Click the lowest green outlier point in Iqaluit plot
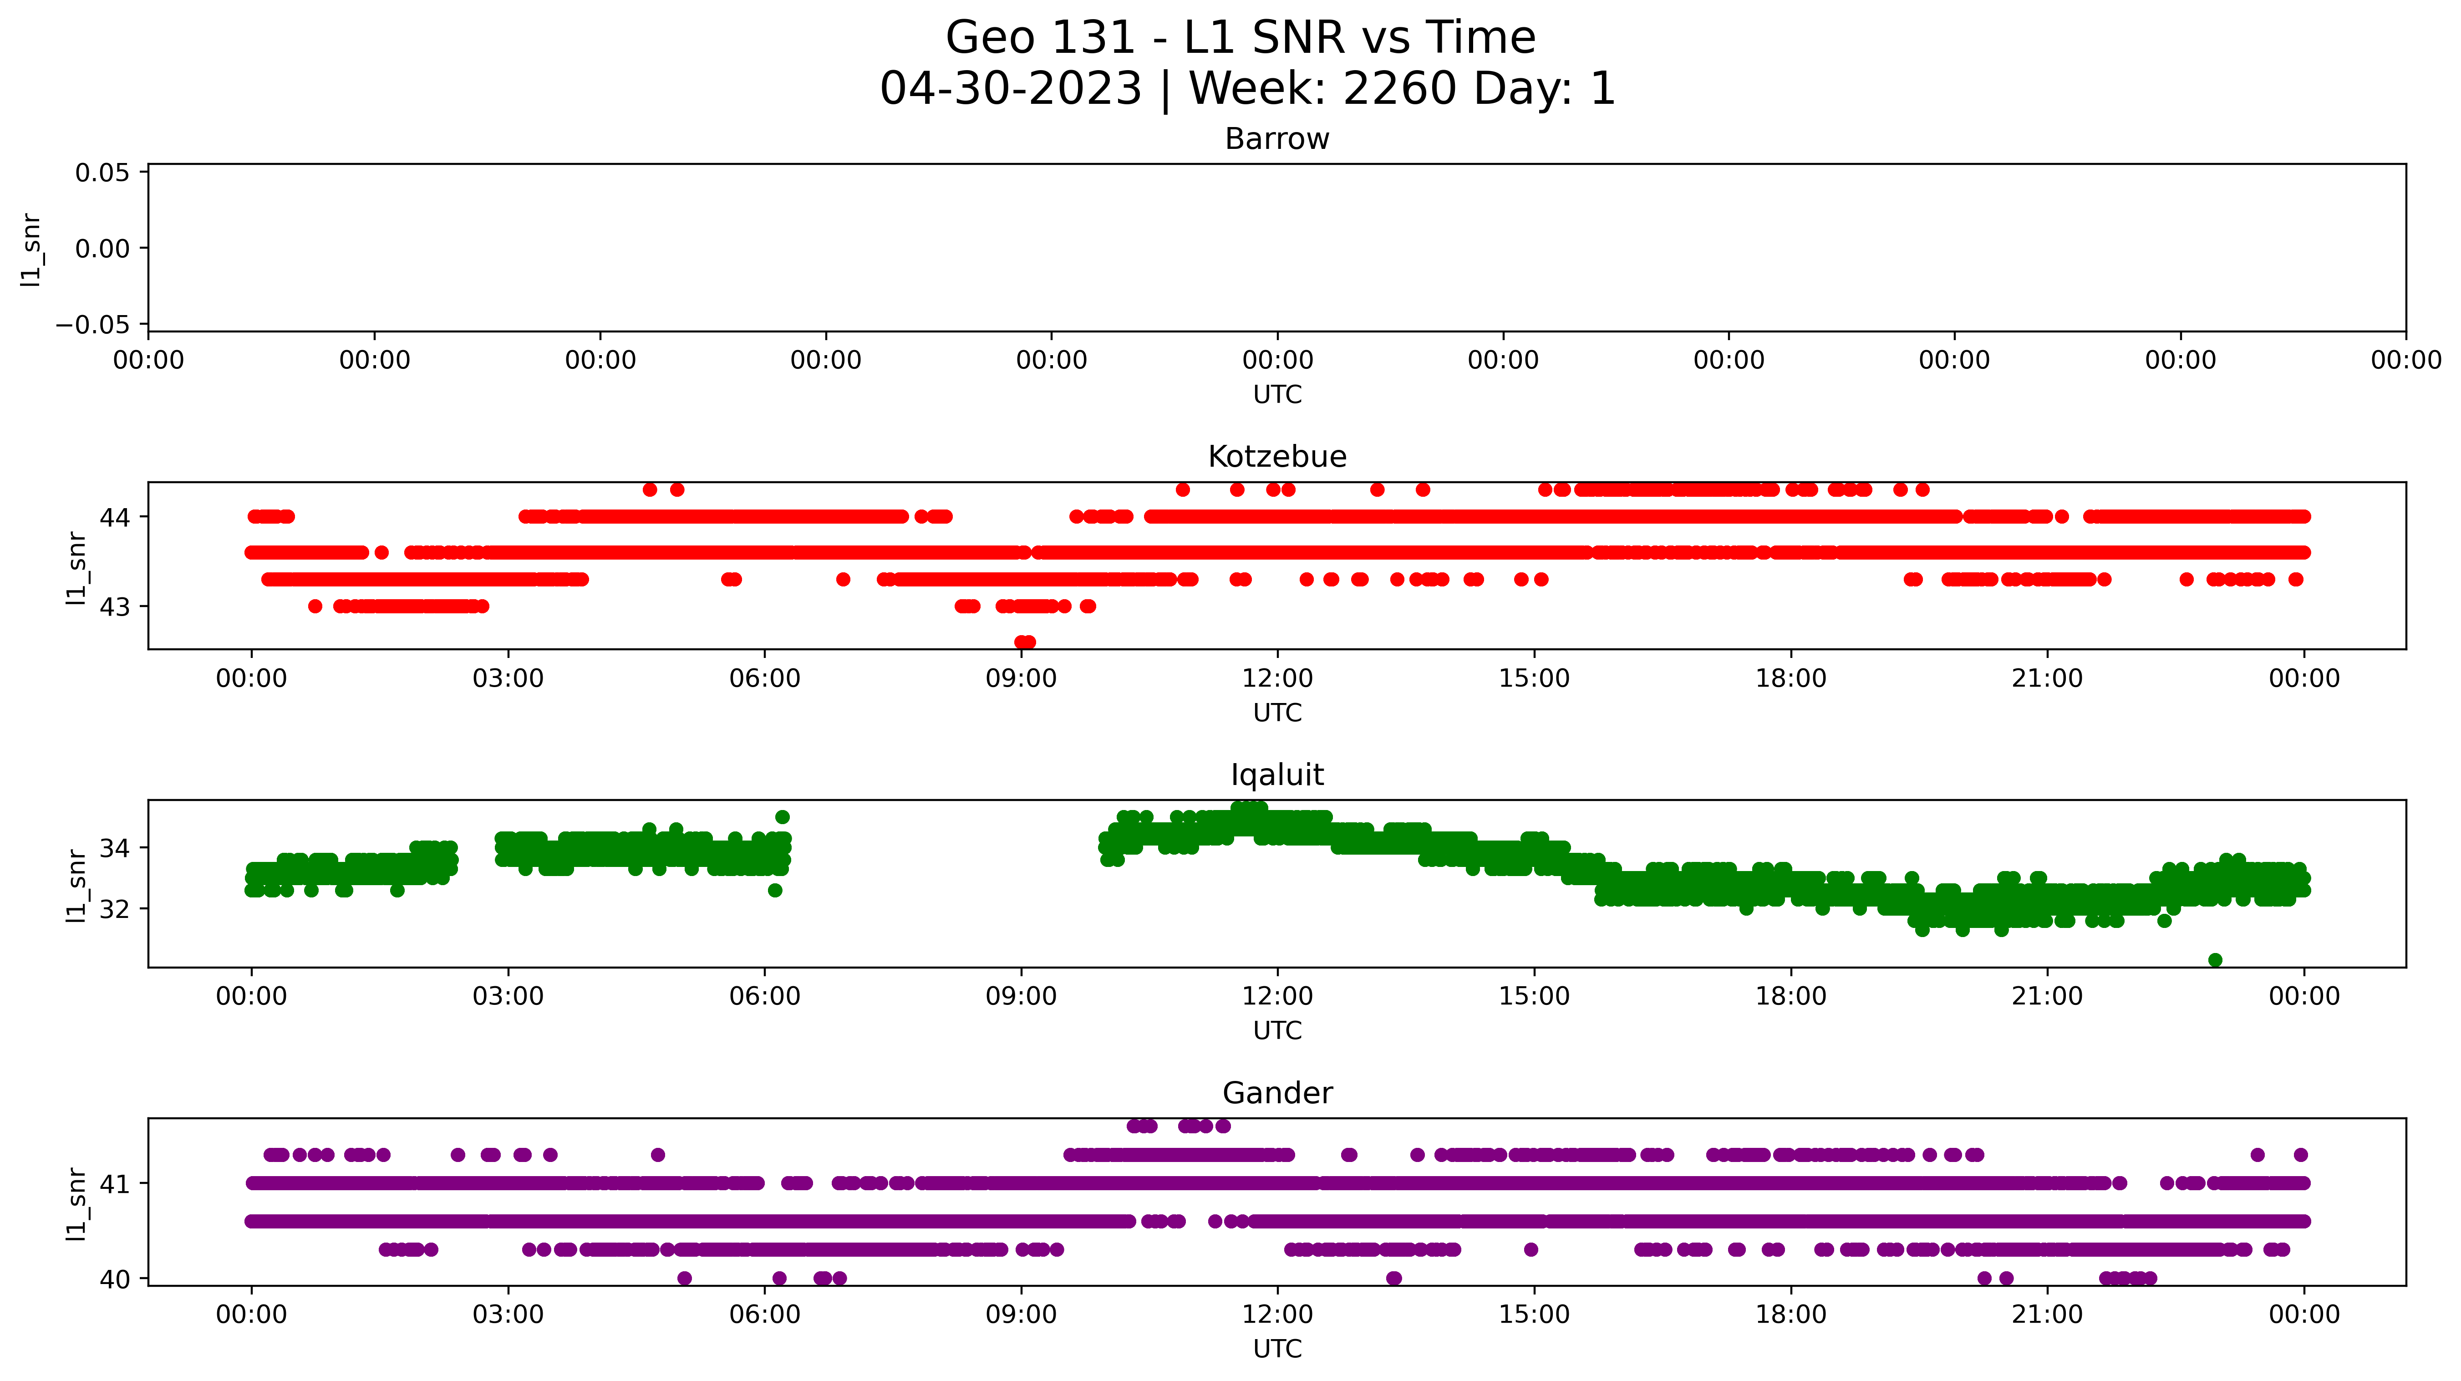 (2216, 959)
